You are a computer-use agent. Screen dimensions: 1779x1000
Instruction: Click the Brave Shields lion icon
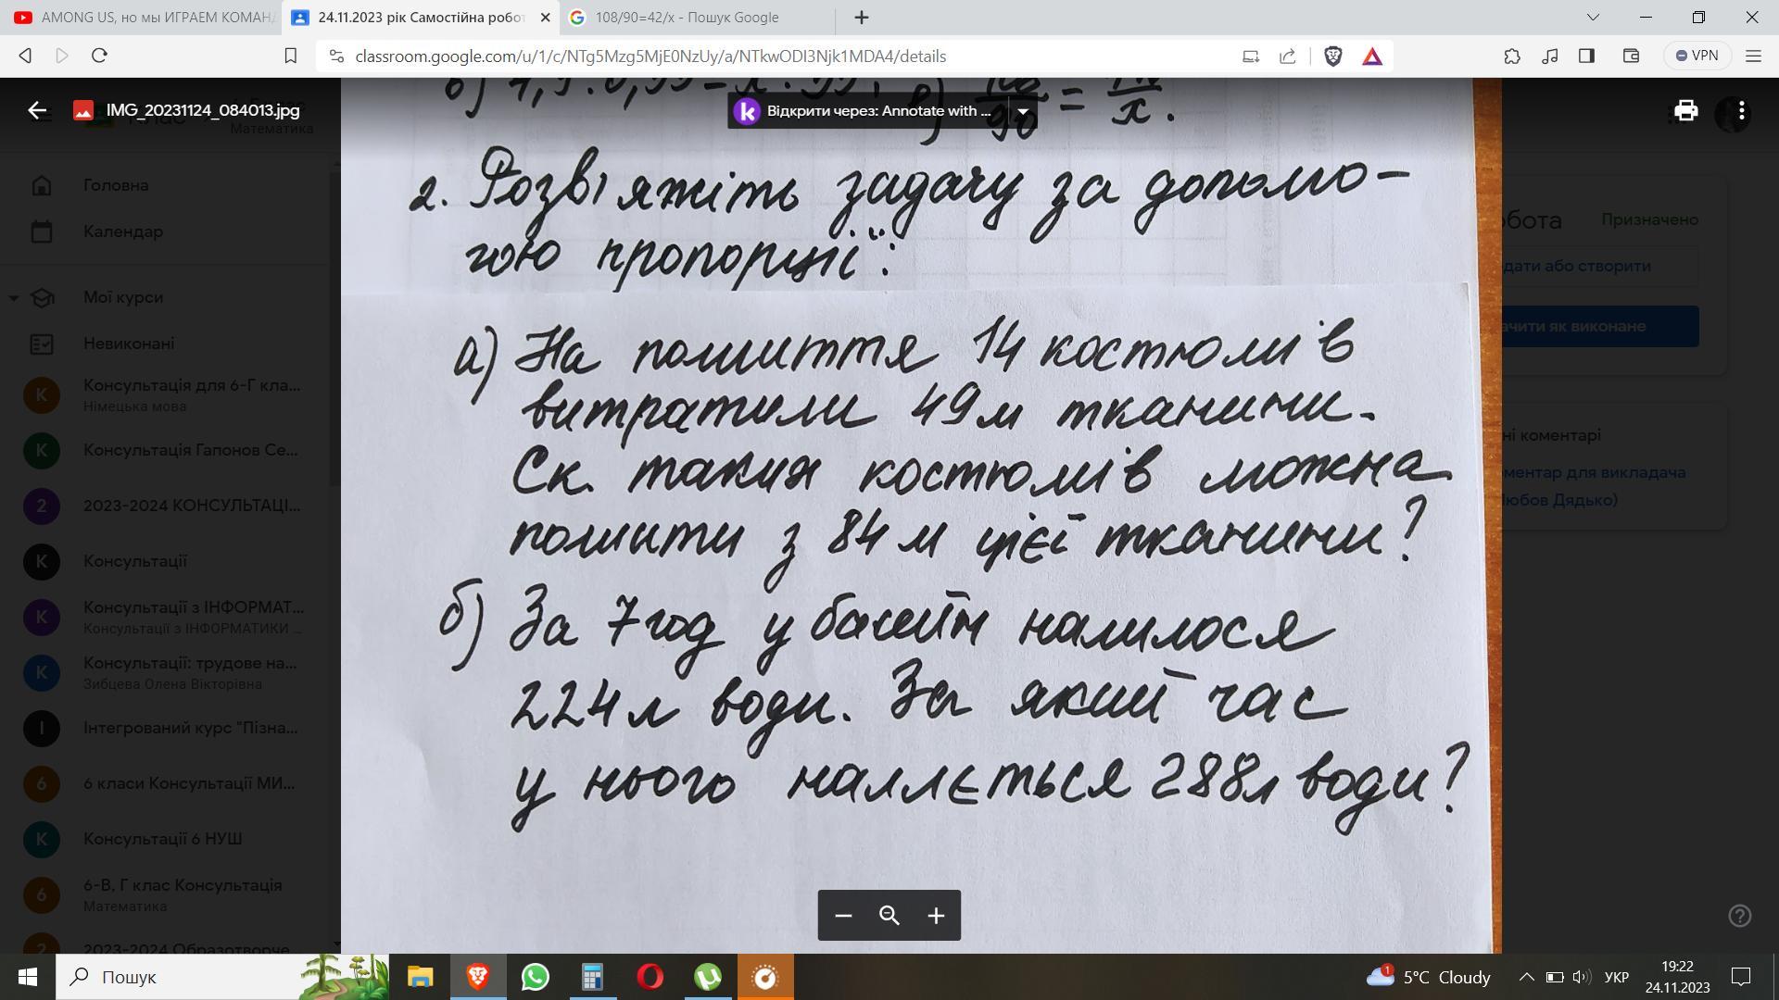coord(1333,56)
